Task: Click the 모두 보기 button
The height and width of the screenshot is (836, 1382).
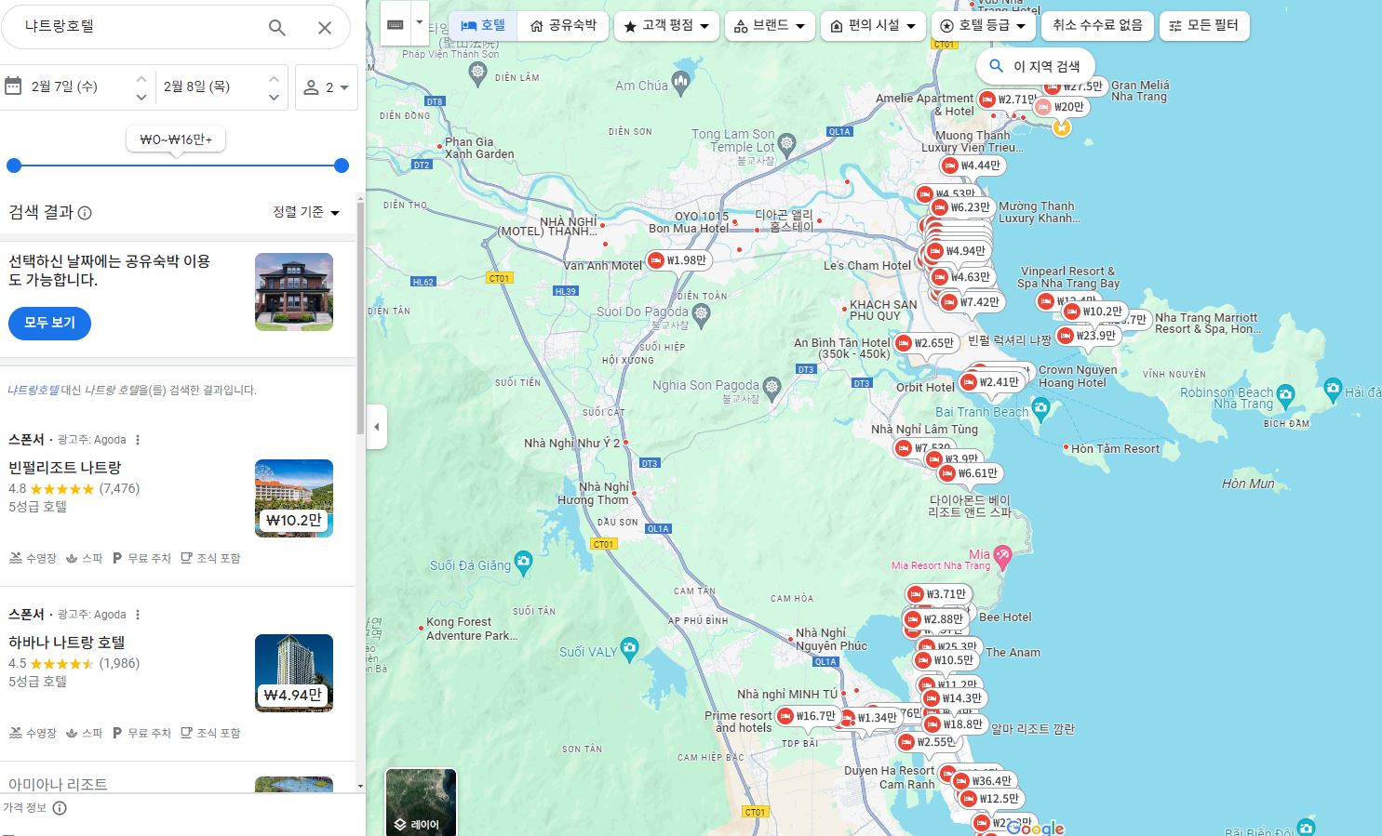Action: click(49, 323)
